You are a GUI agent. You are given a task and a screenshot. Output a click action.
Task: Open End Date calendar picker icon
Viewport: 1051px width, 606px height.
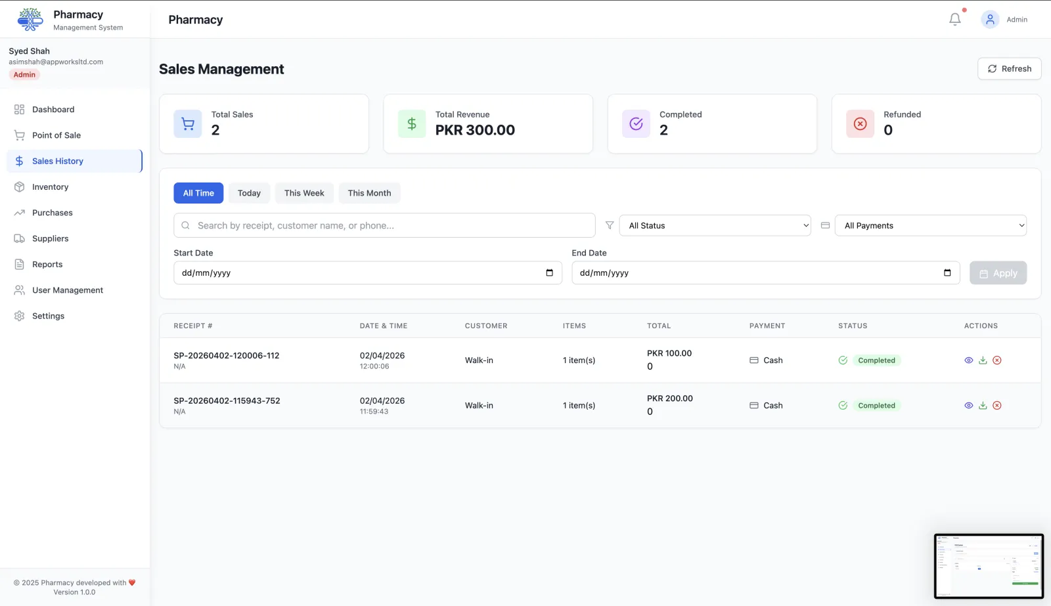(x=947, y=273)
